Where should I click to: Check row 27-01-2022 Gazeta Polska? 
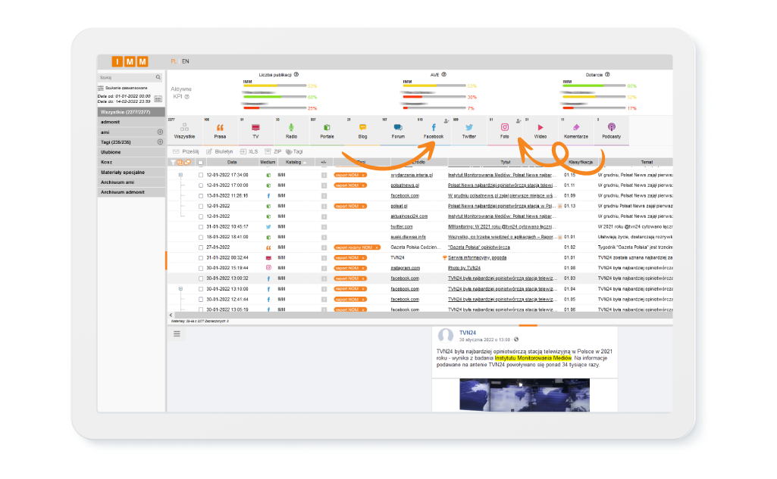[201, 247]
